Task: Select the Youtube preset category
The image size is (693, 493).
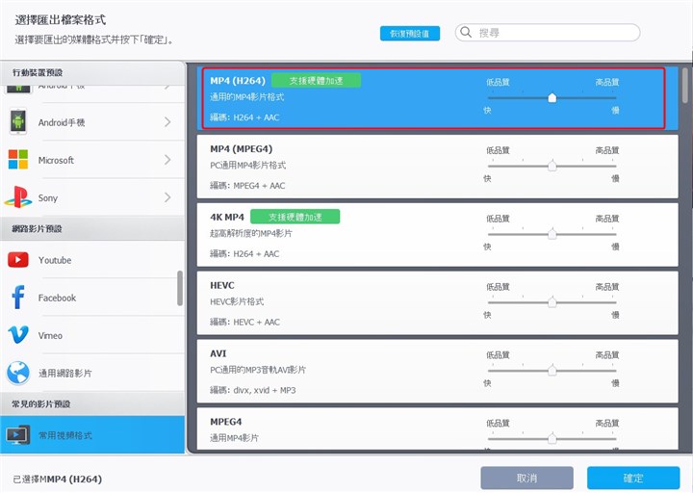Action: coord(92,260)
